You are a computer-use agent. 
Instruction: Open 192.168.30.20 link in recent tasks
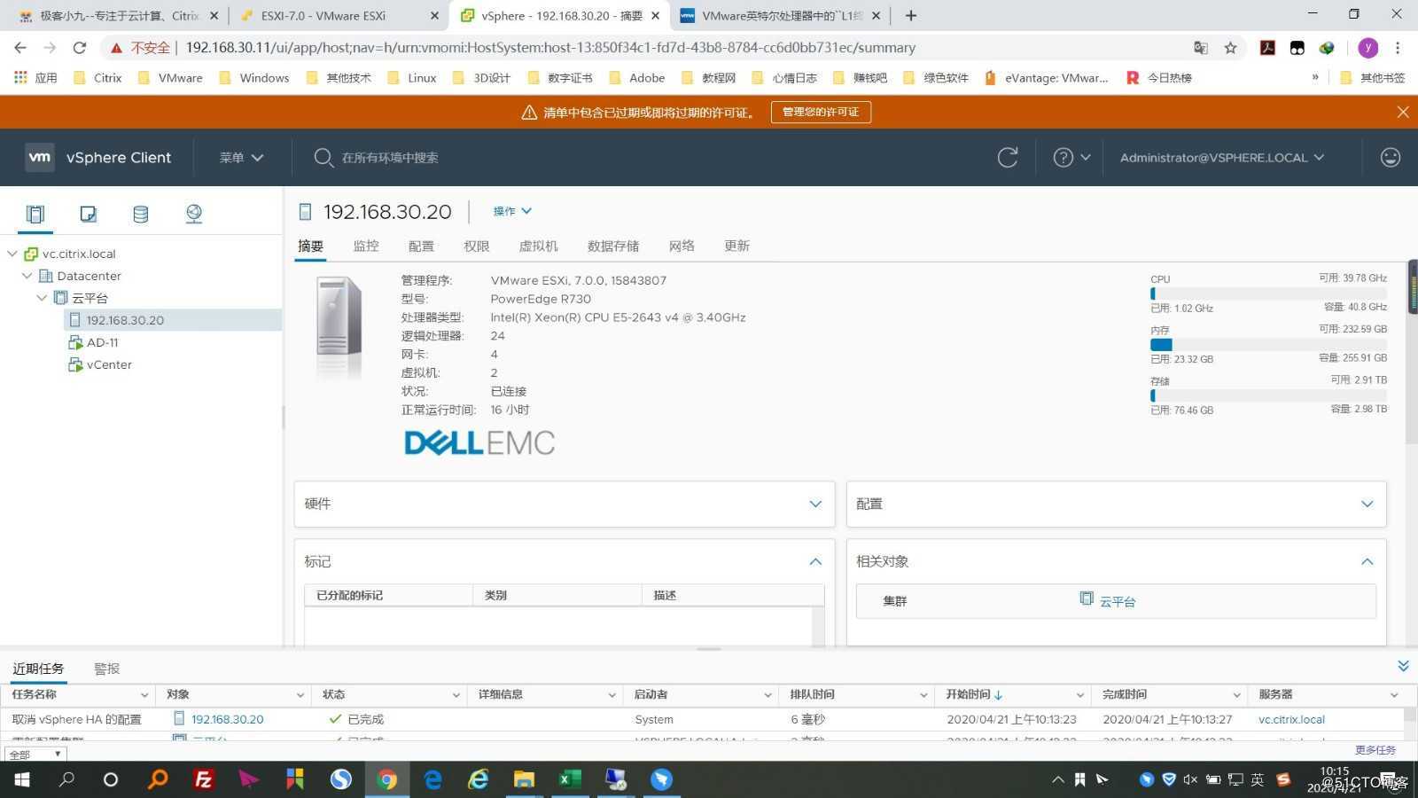[227, 719]
